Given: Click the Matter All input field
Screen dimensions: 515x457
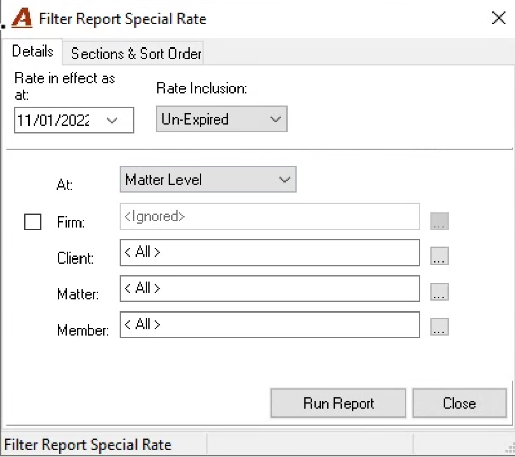Looking at the screenshot, I should click(x=270, y=289).
